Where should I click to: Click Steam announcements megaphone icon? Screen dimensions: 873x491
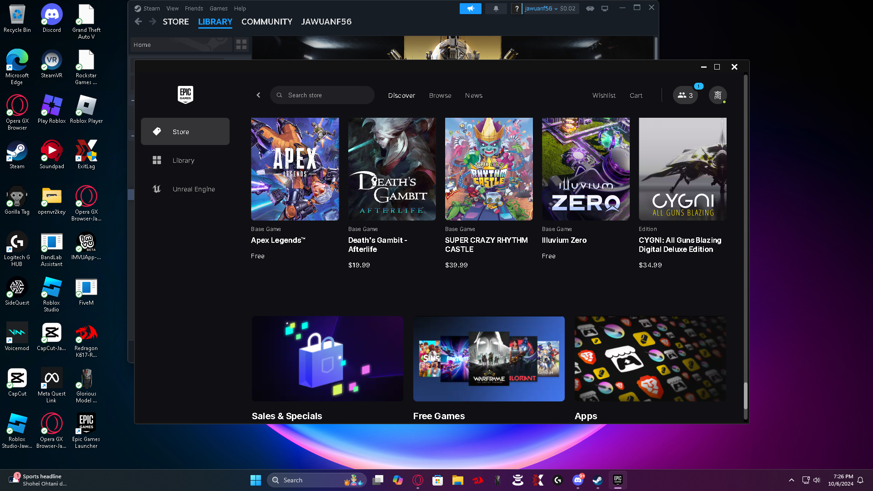click(470, 9)
